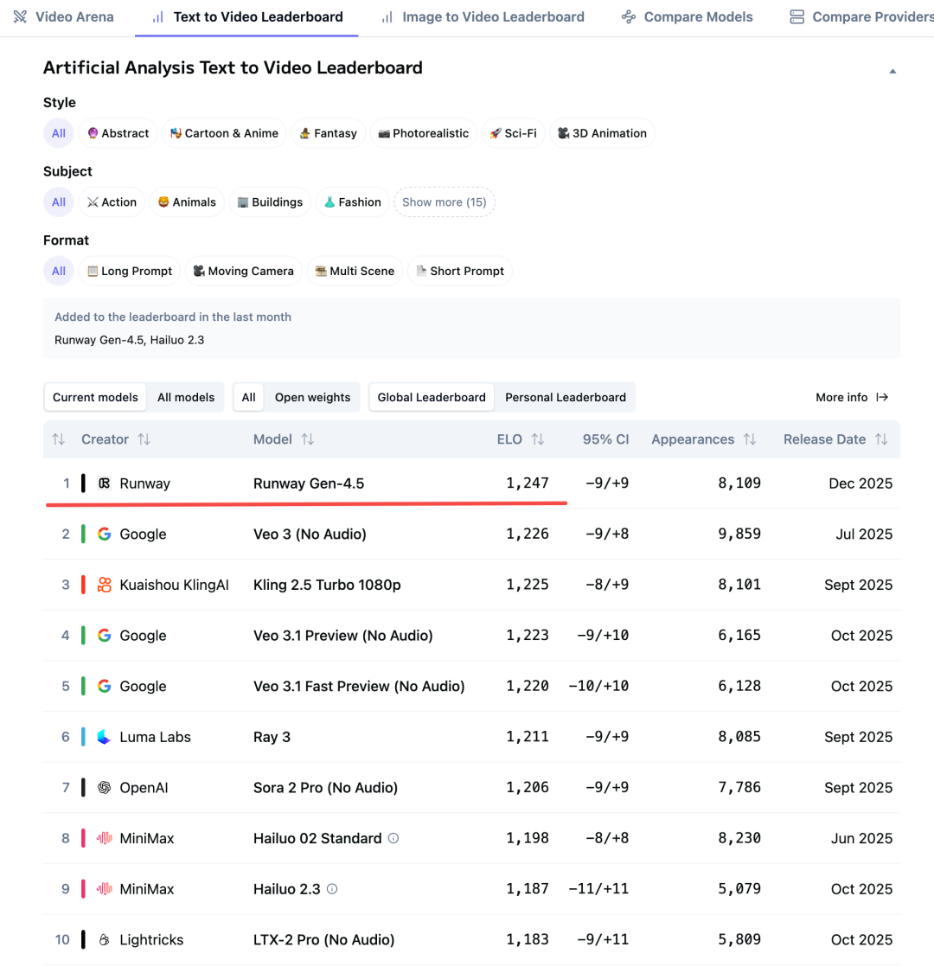934x973 pixels.
Task: Click the sort icon beside Appearances
Action: click(750, 439)
